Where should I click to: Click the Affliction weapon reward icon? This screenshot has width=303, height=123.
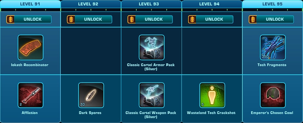(x=31, y=95)
